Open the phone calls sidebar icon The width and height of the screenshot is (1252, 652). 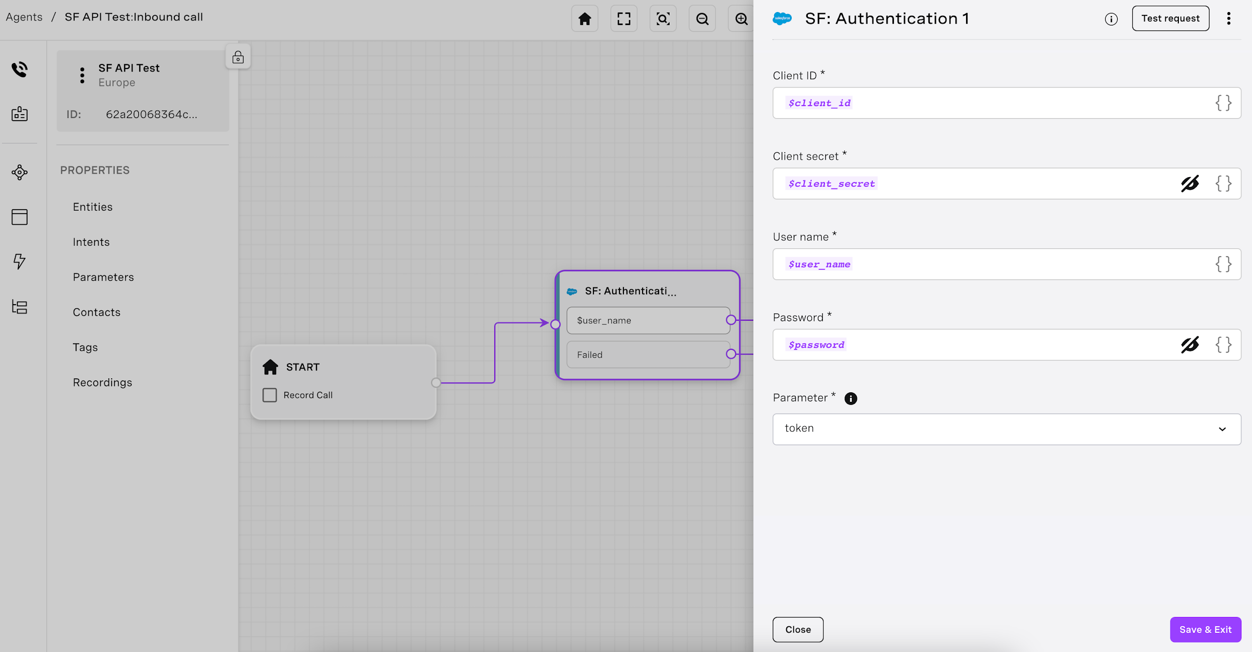pos(20,69)
